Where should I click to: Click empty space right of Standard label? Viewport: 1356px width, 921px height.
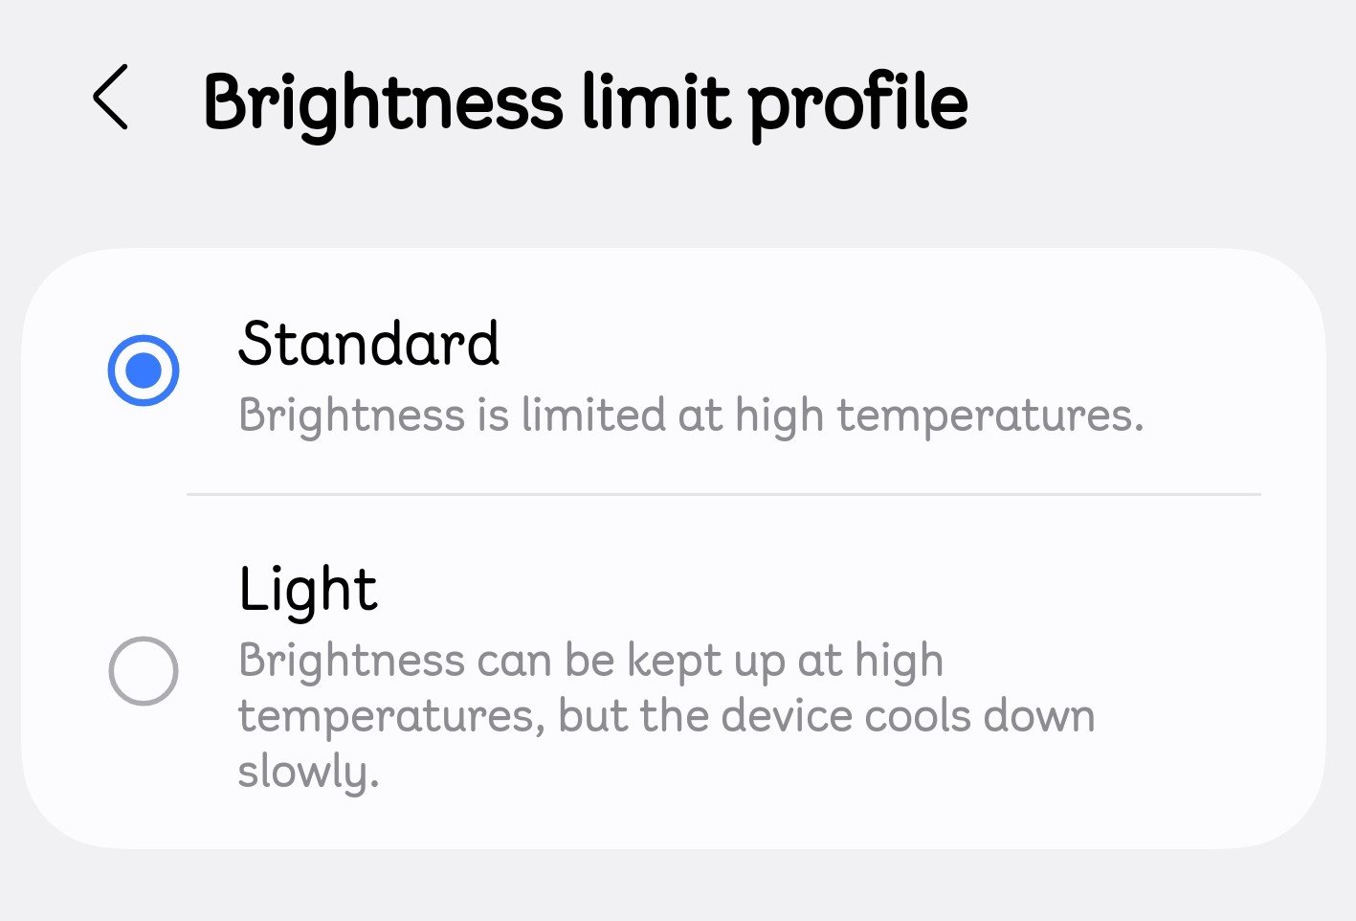point(861,344)
